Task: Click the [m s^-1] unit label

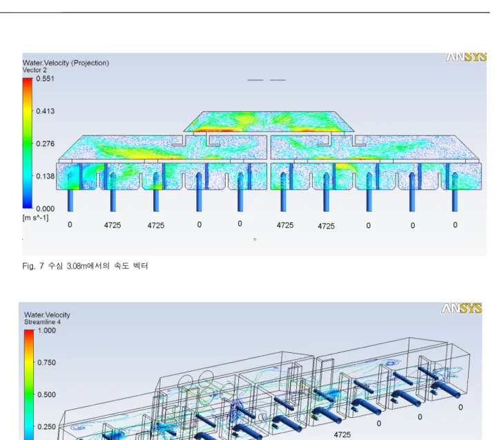Action: (35, 218)
